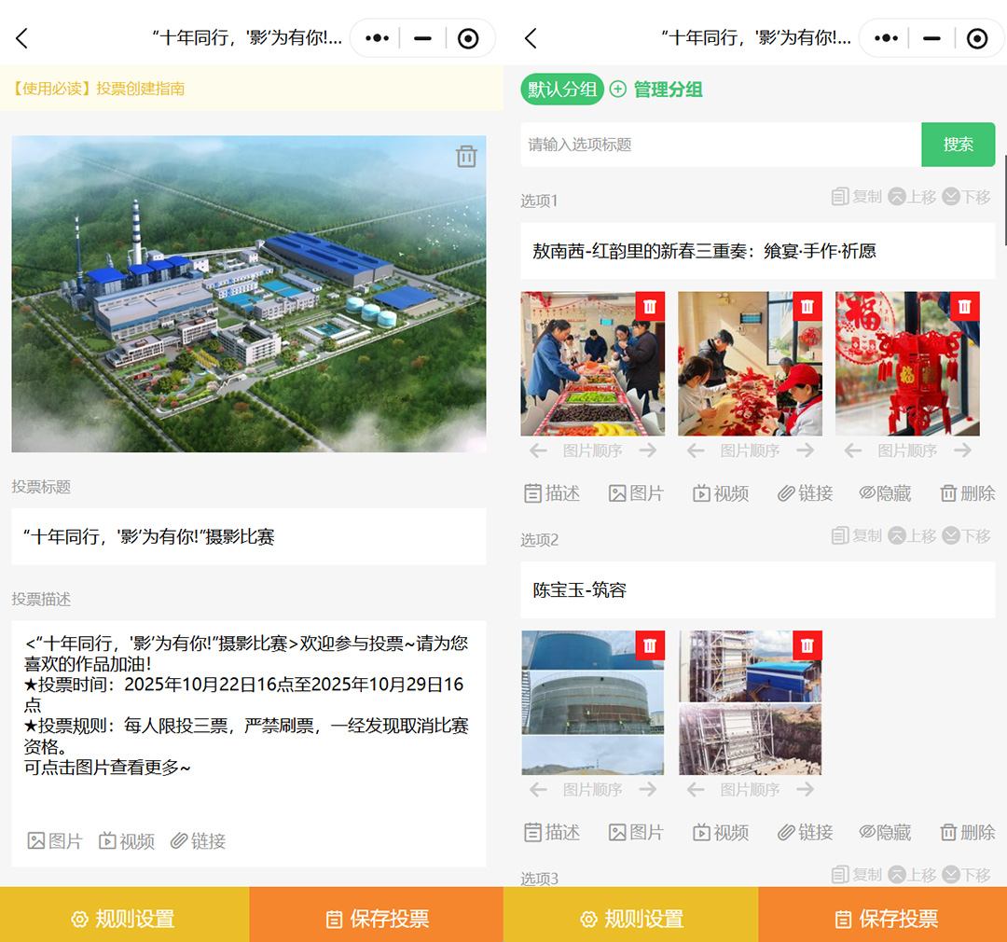Select the 默认分组 group tab
Viewport: 1007px width, 942px height.
click(x=560, y=89)
